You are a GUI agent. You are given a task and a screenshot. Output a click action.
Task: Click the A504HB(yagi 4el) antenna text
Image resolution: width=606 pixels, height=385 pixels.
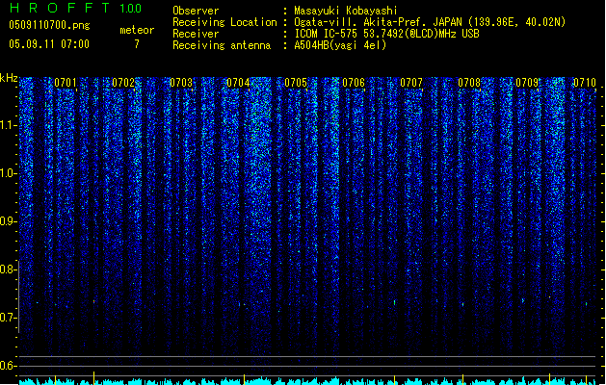[340, 45]
